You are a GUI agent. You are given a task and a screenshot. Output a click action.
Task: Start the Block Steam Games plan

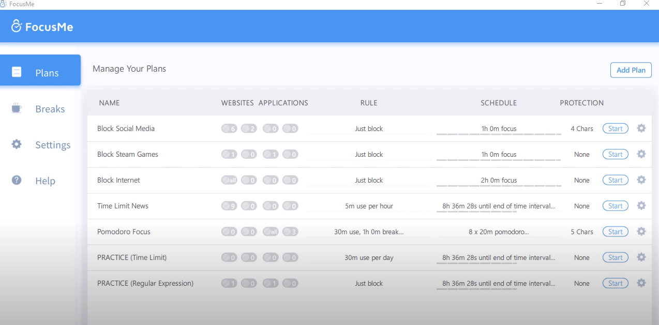(x=616, y=154)
